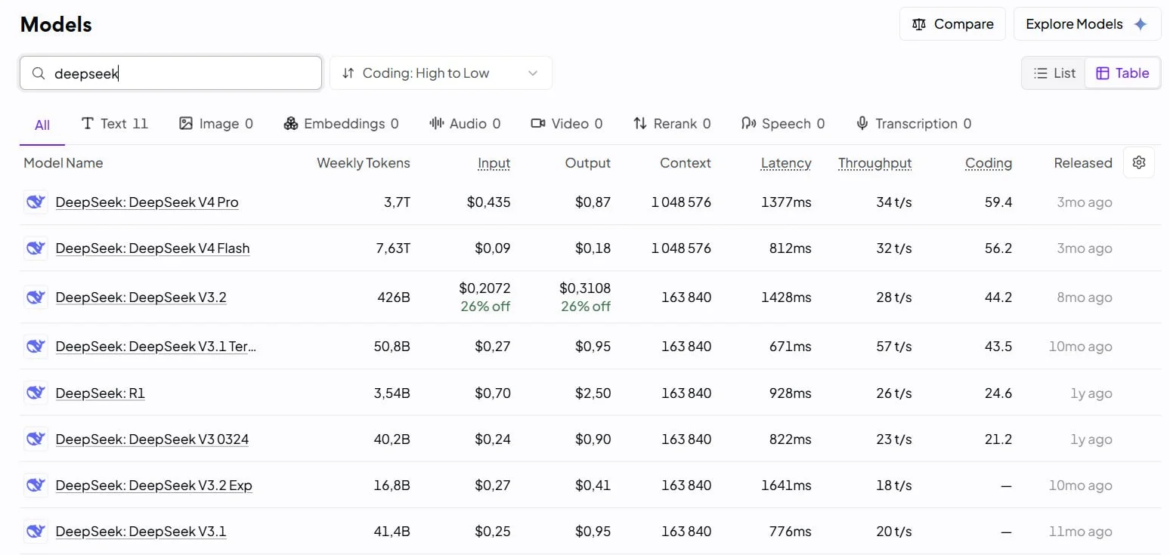Select the Transcription 0 tab
The width and height of the screenshot is (1170, 555).
[914, 124]
